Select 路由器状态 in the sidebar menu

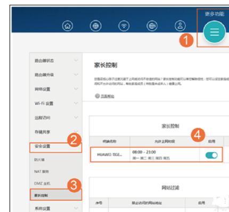click(x=44, y=61)
